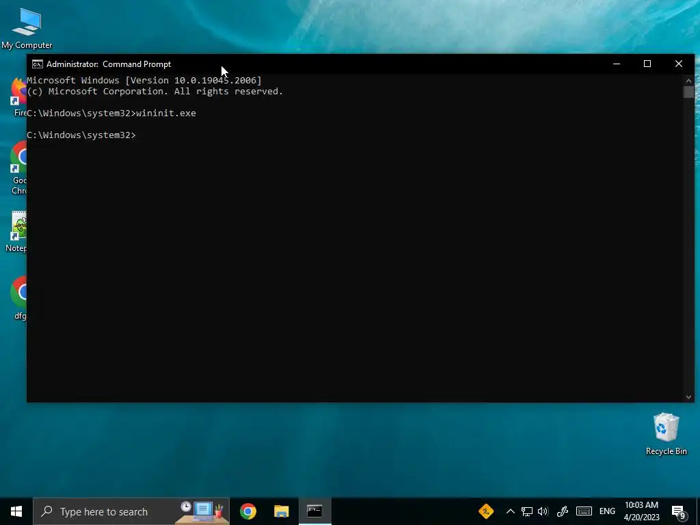700x525 pixels.
Task: Click the Command Prompt title bar icon
Action: pos(38,64)
